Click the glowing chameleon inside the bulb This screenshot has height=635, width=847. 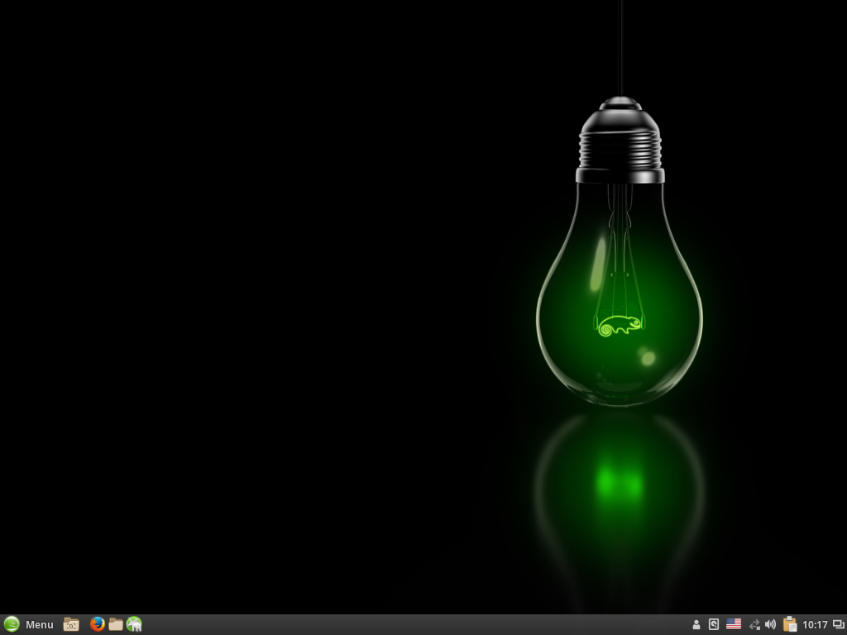coord(619,325)
